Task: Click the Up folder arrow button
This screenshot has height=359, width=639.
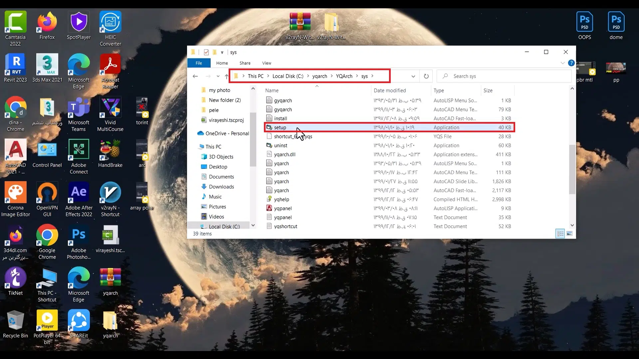Action: (x=227, y=76)
